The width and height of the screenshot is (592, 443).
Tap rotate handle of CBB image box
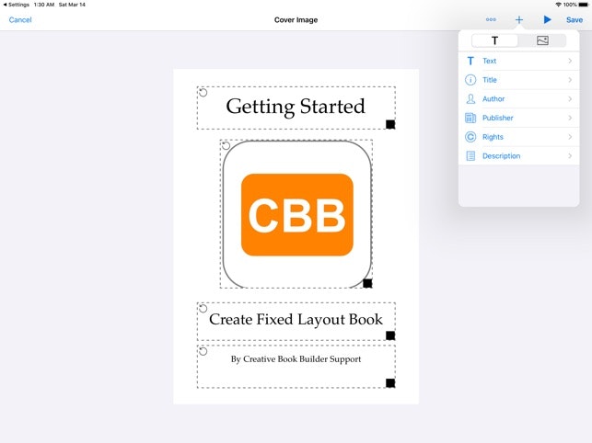226,145
